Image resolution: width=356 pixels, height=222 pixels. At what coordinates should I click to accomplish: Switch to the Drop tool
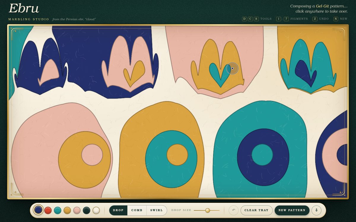[118, 210]
